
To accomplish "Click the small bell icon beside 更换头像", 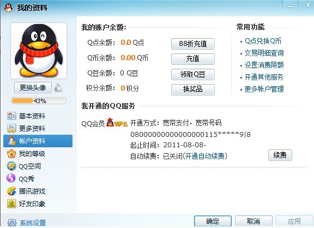I will [58, 88].
